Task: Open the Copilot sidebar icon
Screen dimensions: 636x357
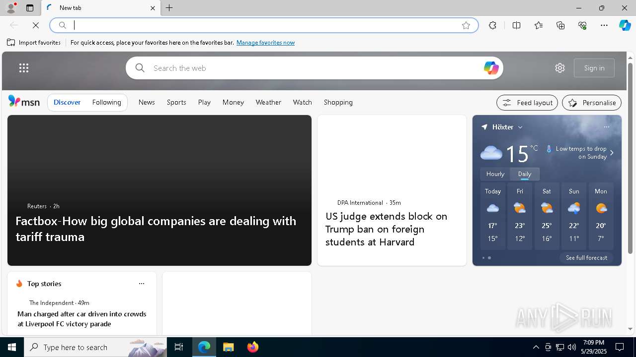Action: [x=625, y=25]
